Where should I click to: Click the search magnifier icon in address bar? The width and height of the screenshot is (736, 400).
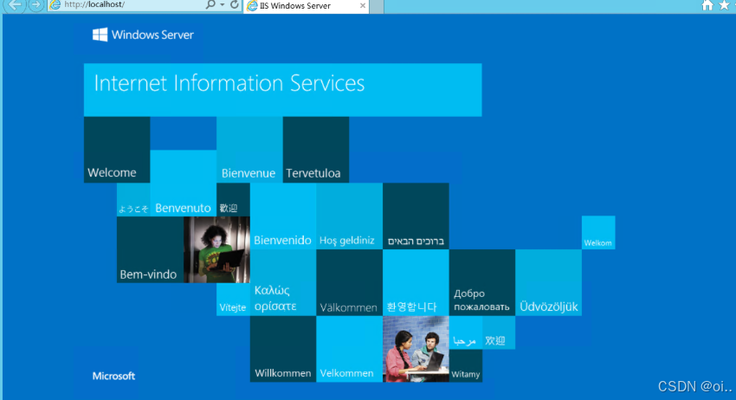pos(210,4)
